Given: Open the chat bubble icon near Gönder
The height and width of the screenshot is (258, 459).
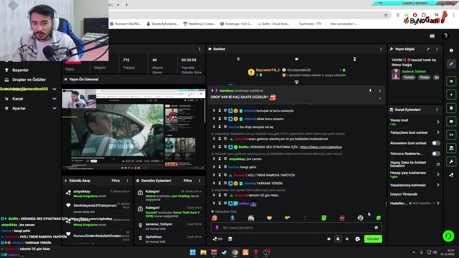Looking at the screenshot, I should (329, 239).
